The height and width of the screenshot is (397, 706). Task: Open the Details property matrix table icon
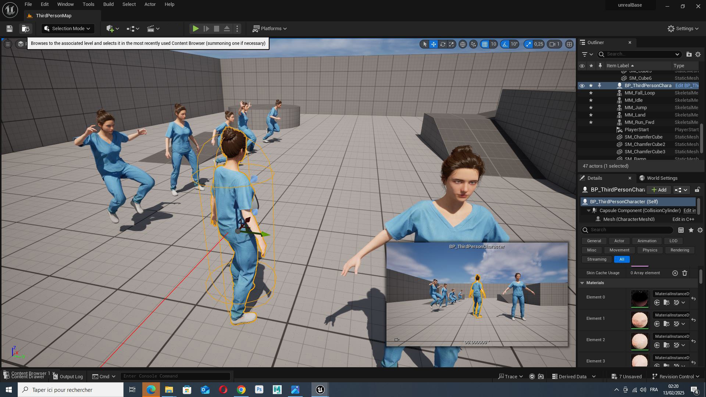point(681,230)
